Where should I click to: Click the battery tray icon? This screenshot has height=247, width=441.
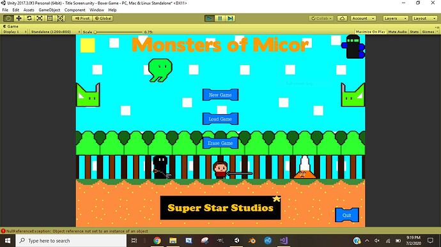point(398,241)
